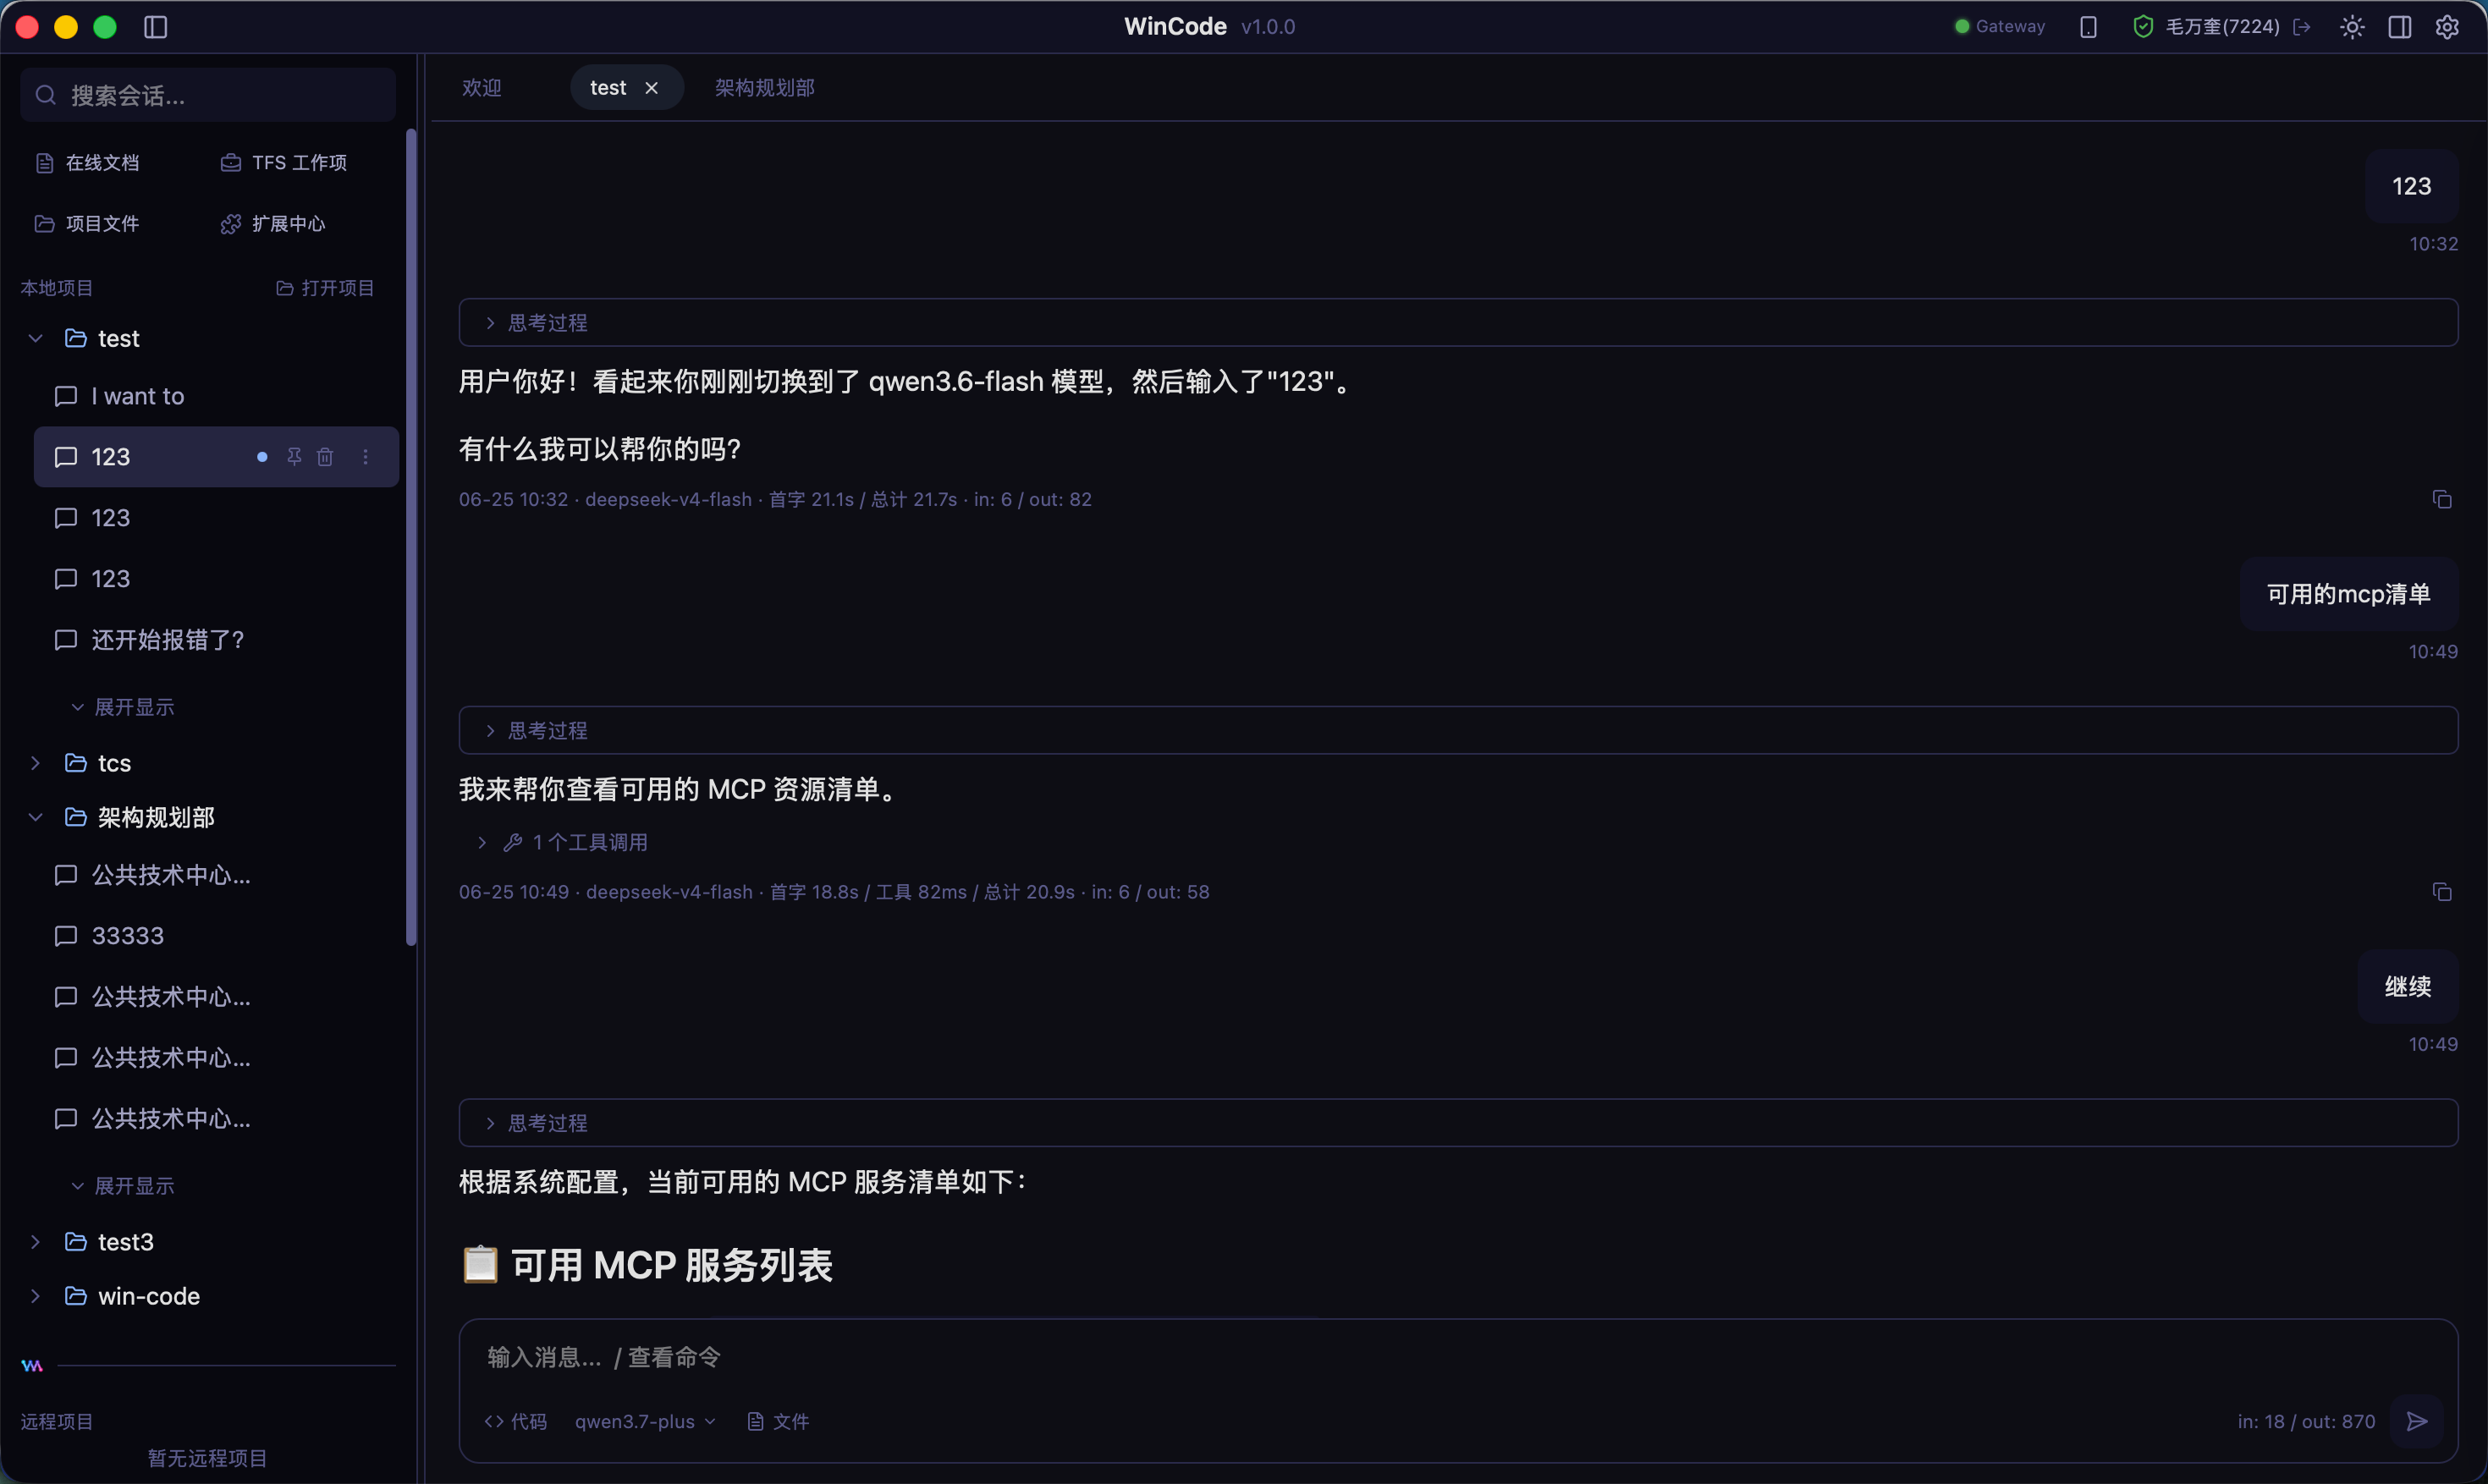Send the message with arrow icon

pyautogui.click(x=2417, y=1421)
